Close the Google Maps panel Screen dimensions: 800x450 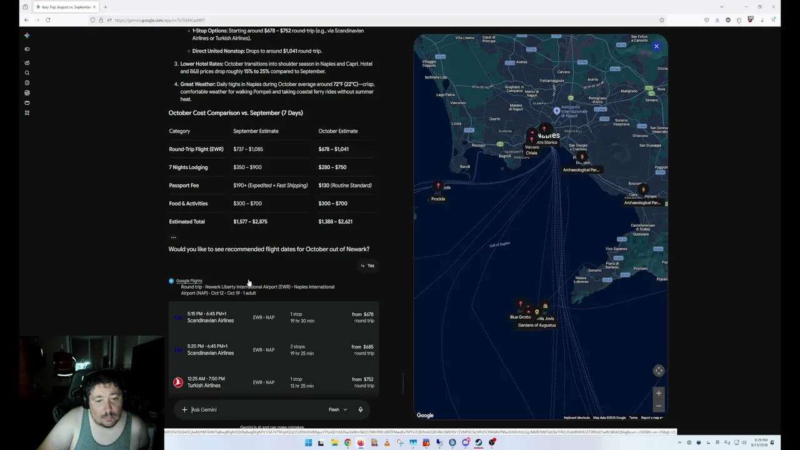click(x=656, y=46)
